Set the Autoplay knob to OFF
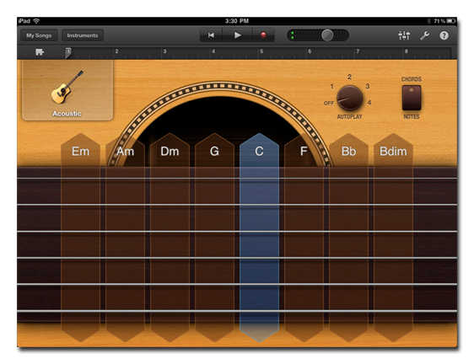The width and height of the screenshot is (474, 364). (x=329, y=103)
